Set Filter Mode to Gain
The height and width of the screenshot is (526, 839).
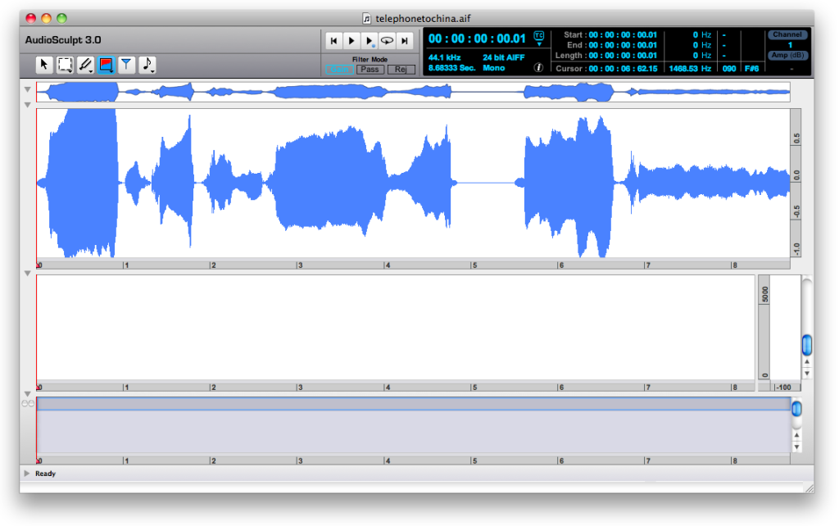338,70
